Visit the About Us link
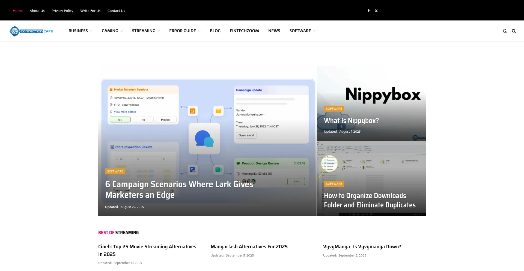524x271 pixels. 37,11
